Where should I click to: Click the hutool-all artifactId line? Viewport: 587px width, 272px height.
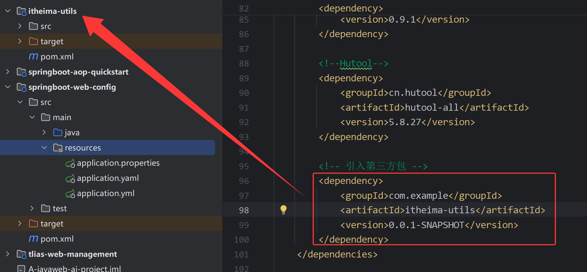click(435, 107)
